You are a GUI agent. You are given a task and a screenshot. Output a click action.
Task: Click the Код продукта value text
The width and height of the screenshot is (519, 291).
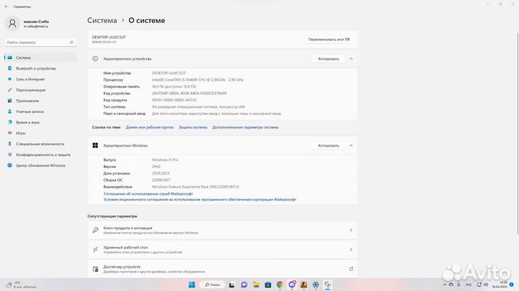coord(174,100)
